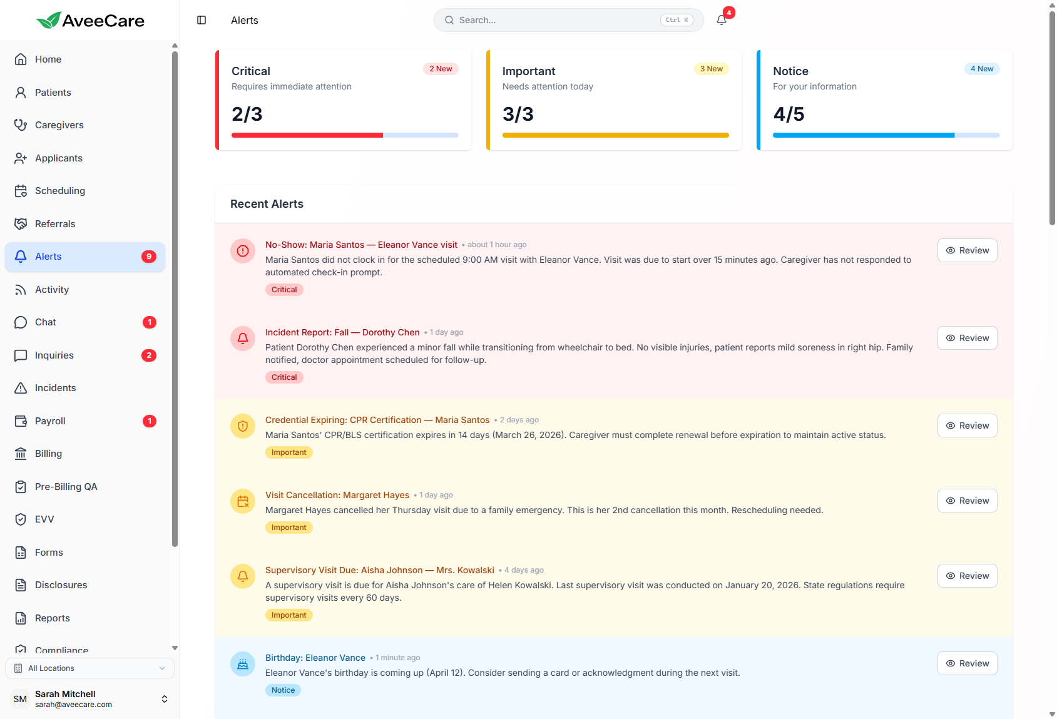
Task: Open the Patients section icon in sidebar
Action: point(21,92)
